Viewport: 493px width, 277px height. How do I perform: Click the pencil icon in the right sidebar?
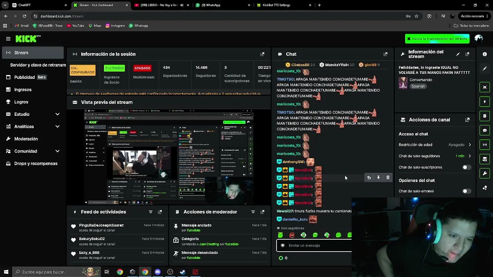[485, 68]
